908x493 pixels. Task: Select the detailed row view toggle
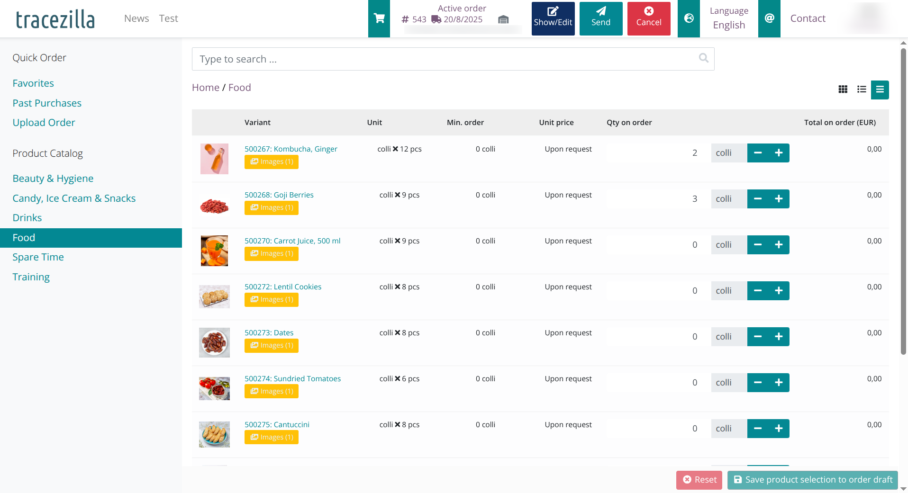(880, 90)
